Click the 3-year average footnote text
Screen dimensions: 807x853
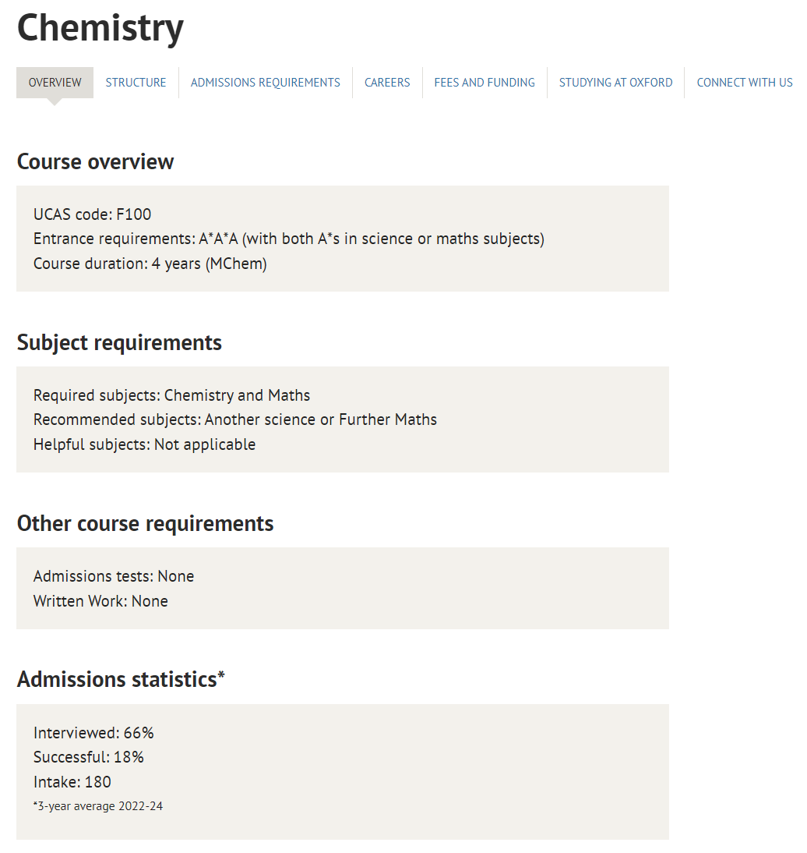click(98, 806)
